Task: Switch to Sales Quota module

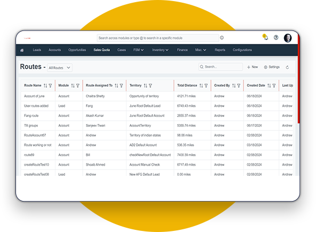Action: (x=101, y=50)
